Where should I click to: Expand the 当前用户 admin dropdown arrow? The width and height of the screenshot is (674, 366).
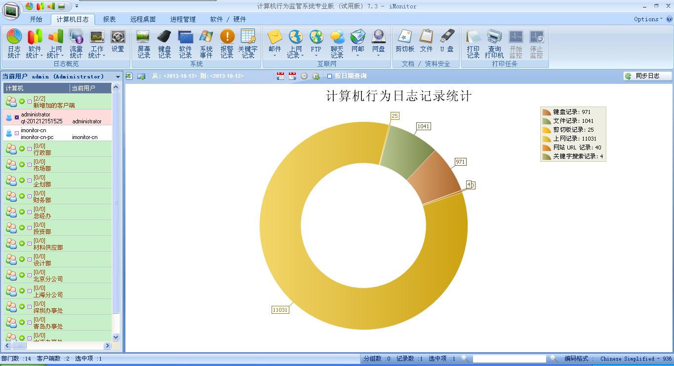pos(118,76)
